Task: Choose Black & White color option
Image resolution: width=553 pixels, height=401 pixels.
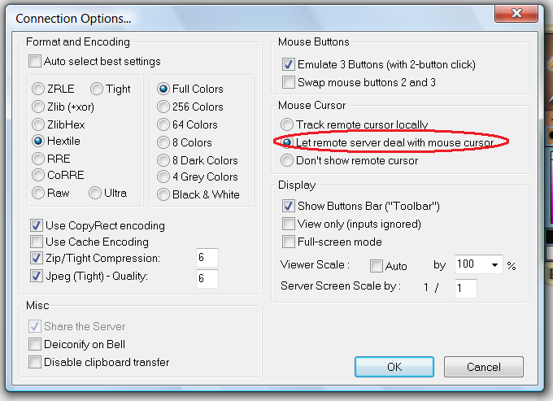Action: (163, 194)
